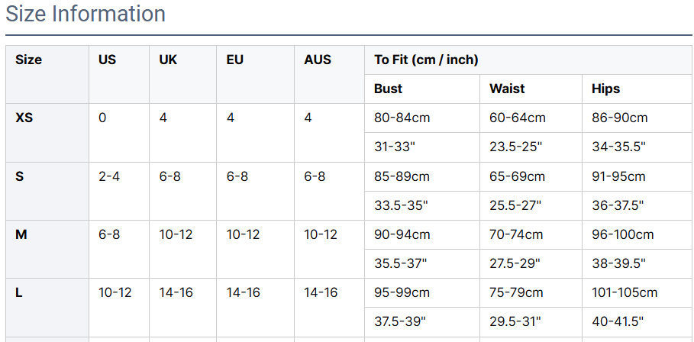Click the Size column header
This screenshot has height=342, width=694.
point(29,60)
